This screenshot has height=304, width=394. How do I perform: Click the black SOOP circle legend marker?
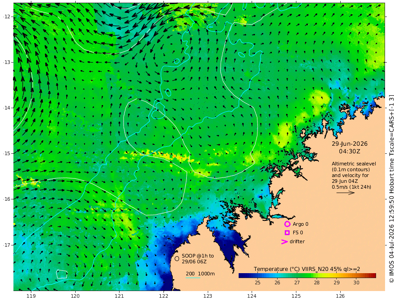[177, 258]
